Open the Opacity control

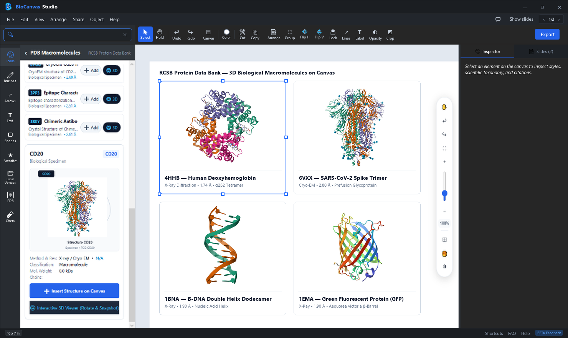(375, 34)
